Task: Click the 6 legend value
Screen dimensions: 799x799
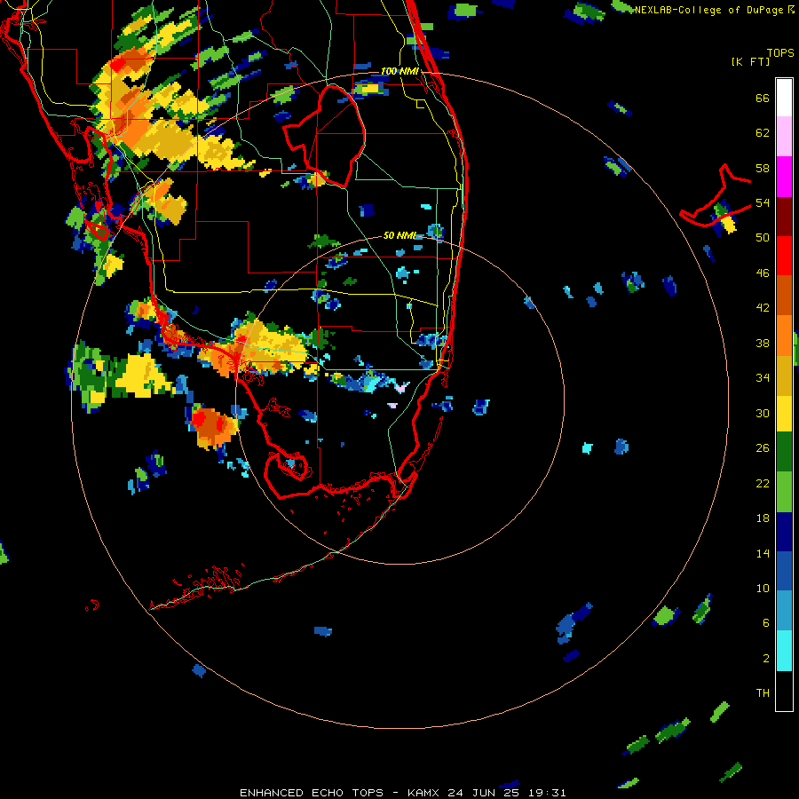Action: click(766, 623)
